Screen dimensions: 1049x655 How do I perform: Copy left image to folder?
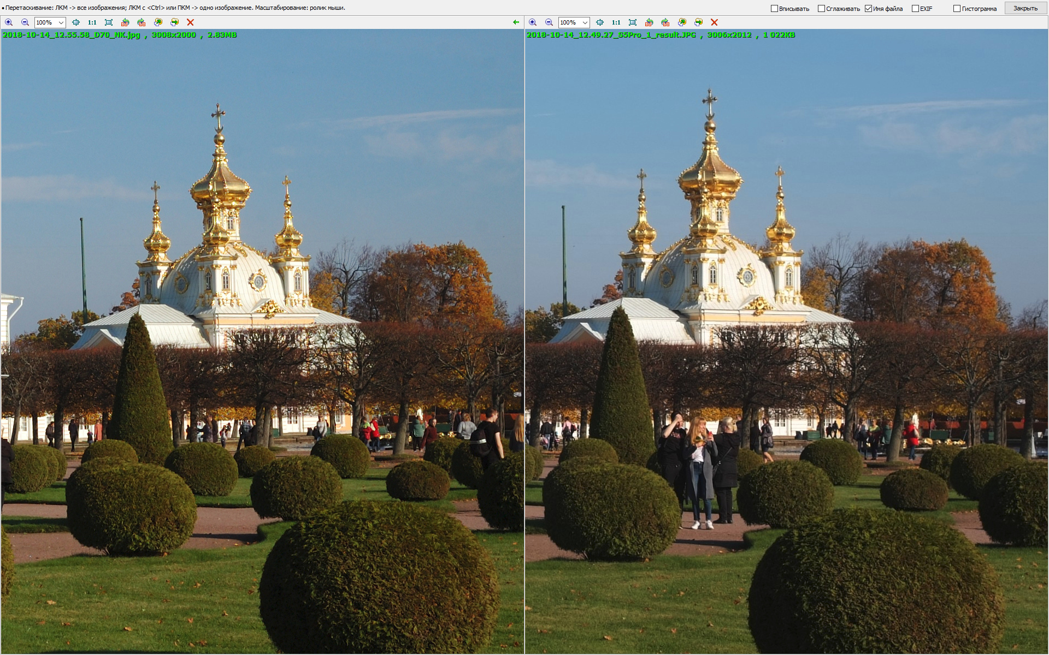[x=158, y=22]
